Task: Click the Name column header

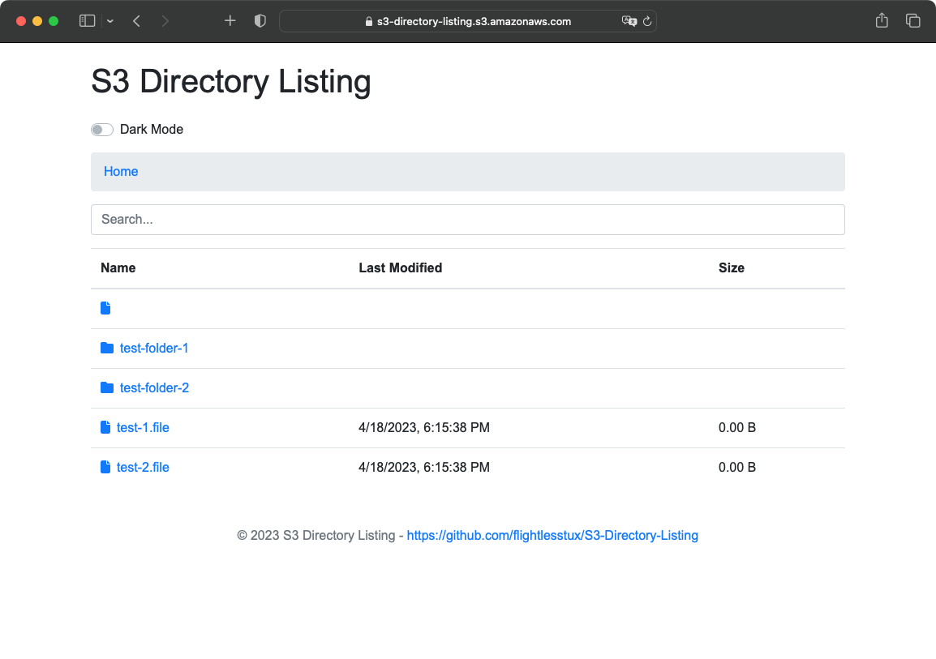Action: tap(118, 268)
